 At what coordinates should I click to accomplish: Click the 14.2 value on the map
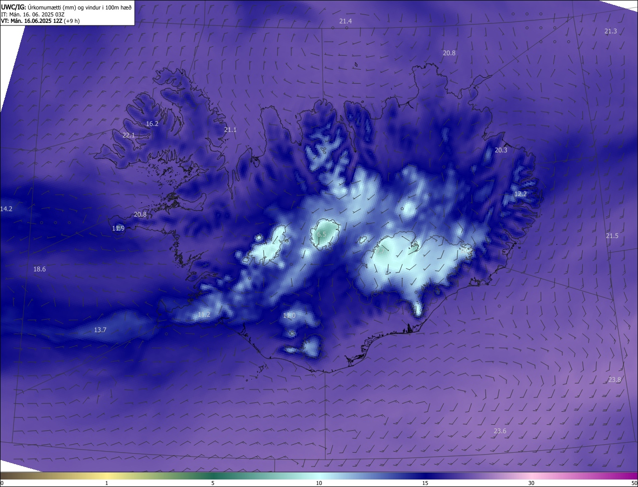(x=6, y=209)
